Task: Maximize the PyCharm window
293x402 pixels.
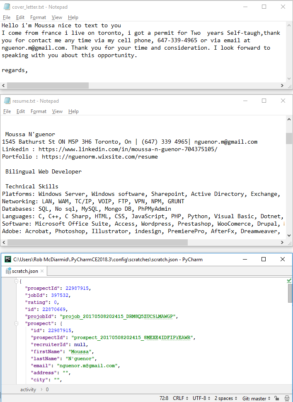Action: [264, 259]
